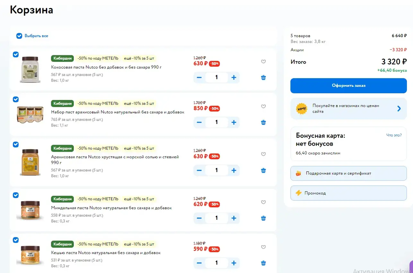Delete coconut paste from cart

[263, 78]
